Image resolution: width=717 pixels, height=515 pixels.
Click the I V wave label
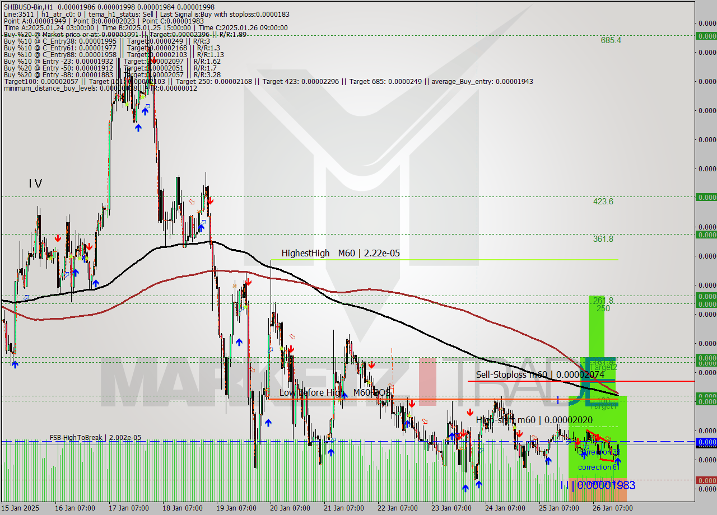click(x=35, y=184)
